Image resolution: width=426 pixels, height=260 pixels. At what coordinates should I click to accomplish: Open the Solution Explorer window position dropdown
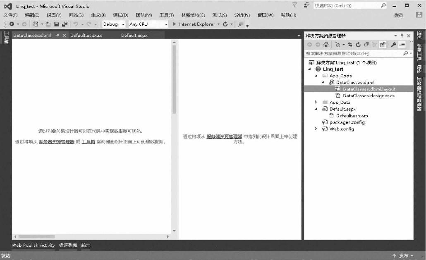[395, 36]
